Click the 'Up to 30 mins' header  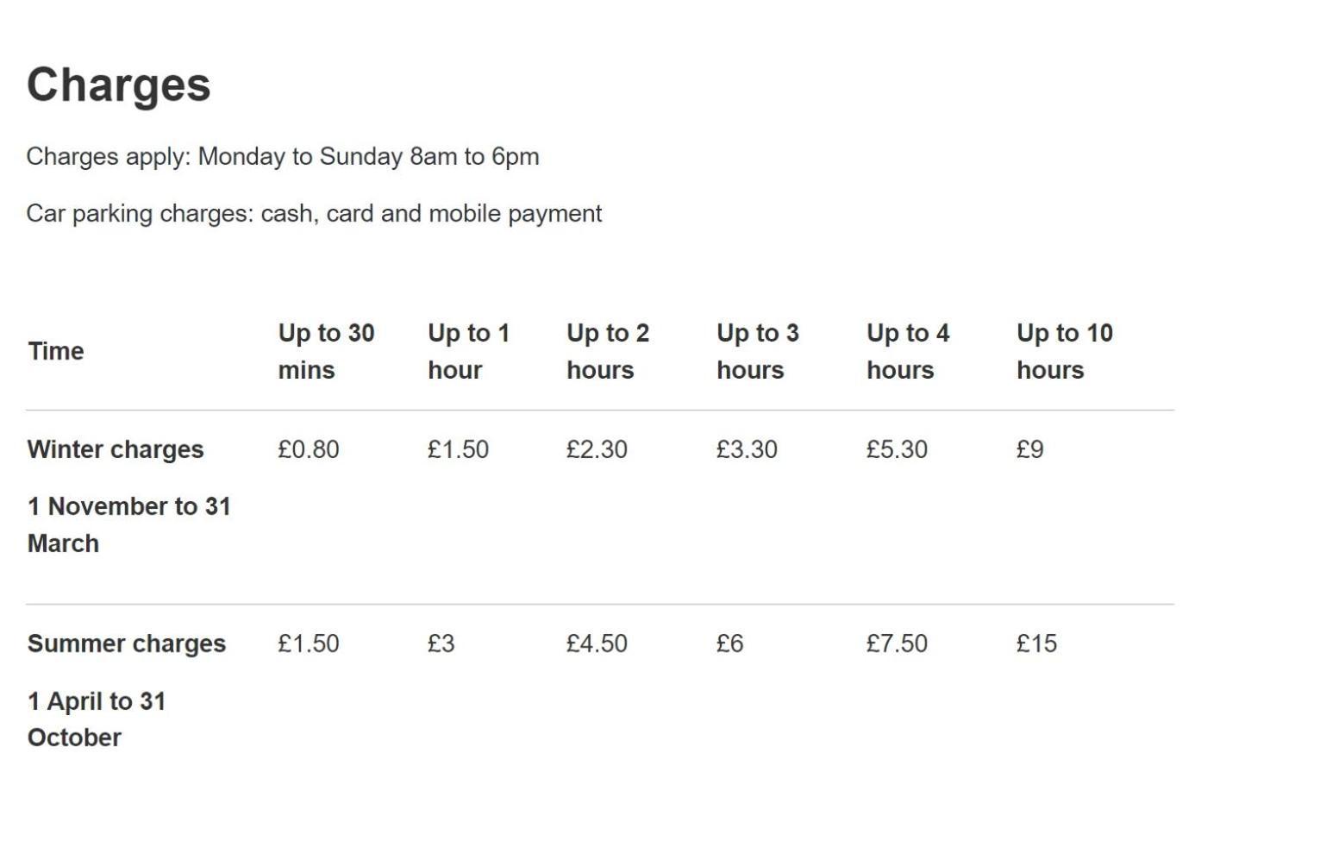pos(326,351)
